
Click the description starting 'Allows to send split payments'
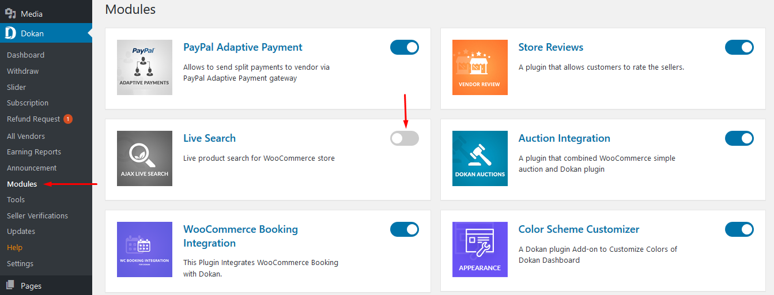tap(256, 73)
